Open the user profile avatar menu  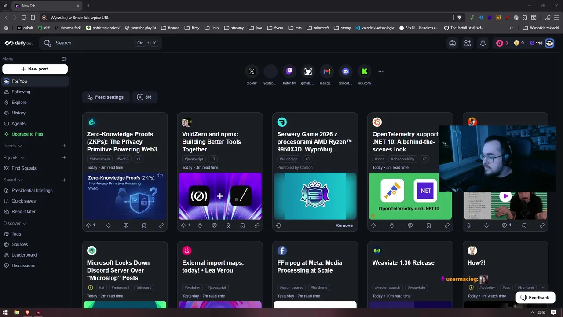(549, 43)
